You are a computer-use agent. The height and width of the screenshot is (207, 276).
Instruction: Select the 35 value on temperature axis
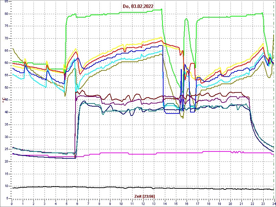point(6,125)
